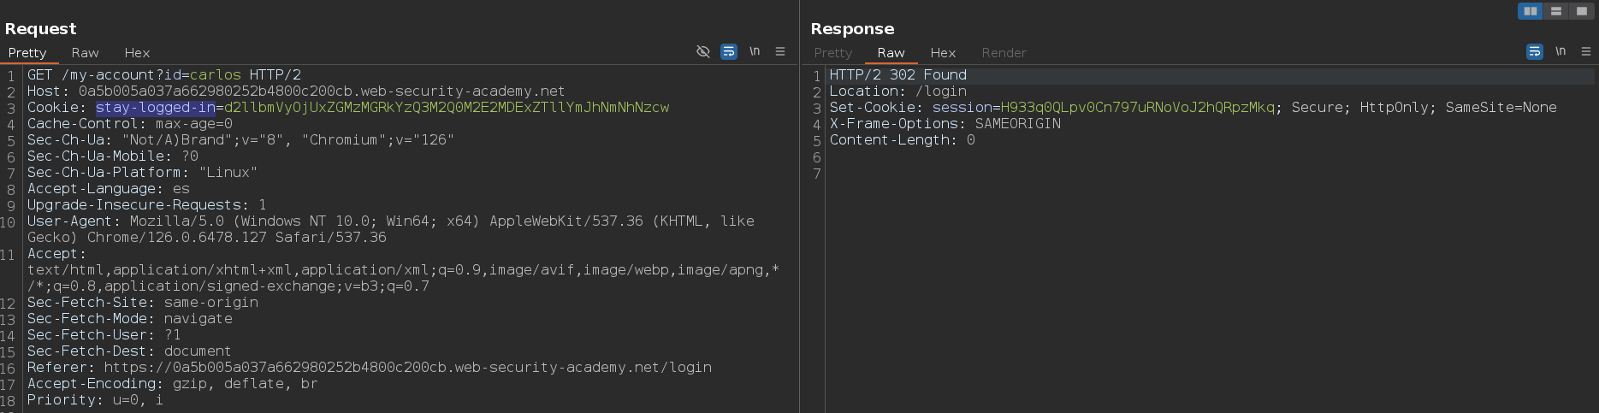Click the stay-logged-in cookie name
The height and width of the screenshot is (413, 1599).
155,108
